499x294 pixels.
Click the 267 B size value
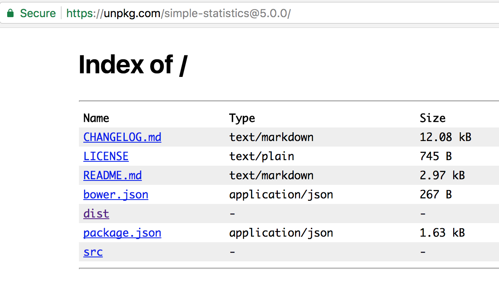tap(436, 194)
